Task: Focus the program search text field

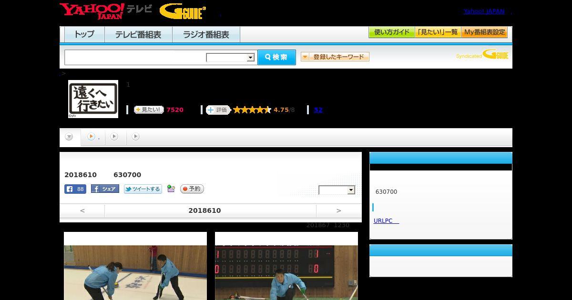Action: pos(135,57)
